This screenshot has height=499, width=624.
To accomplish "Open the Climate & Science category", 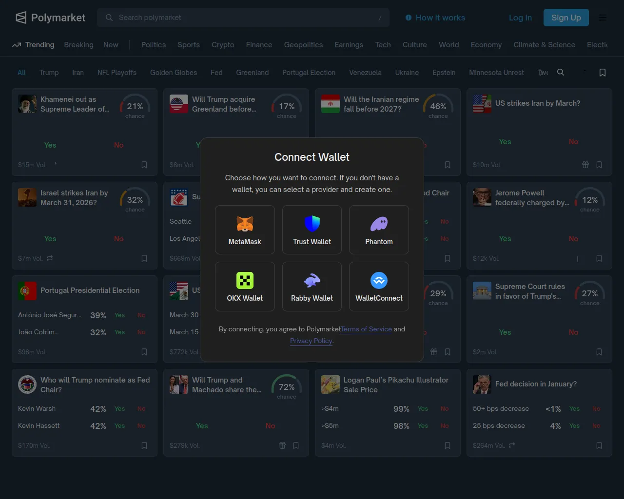I will click(544, 45).
